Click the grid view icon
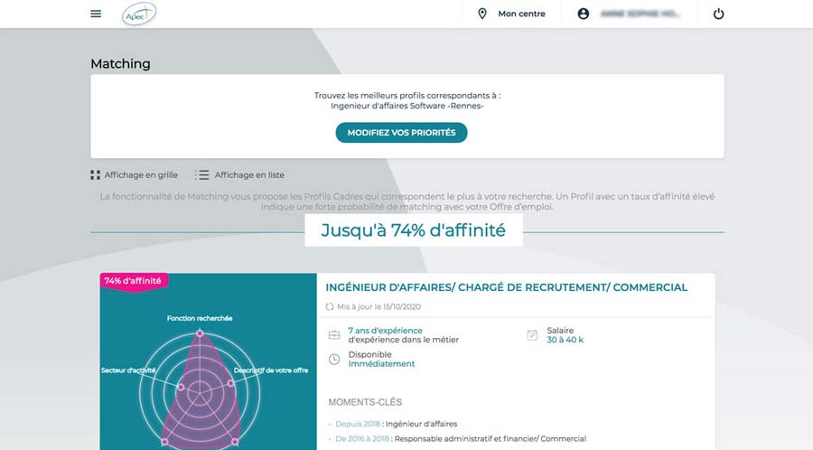The width and height of the screenshot is (813, 450). (x=96, y=175)
